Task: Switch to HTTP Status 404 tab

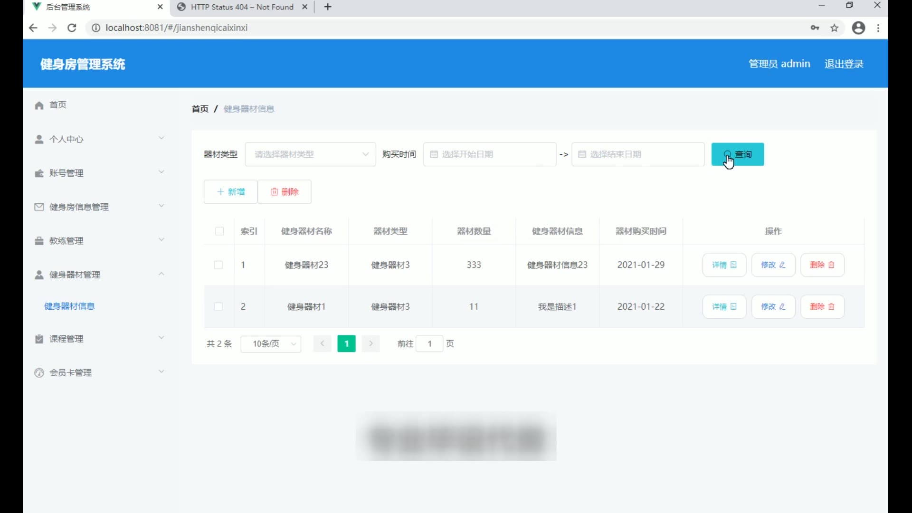Action: coord(242,7)
